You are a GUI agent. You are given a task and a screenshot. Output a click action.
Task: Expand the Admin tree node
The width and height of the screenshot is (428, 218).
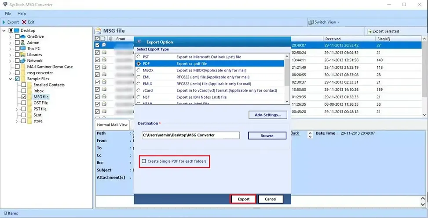pos(11,43)
